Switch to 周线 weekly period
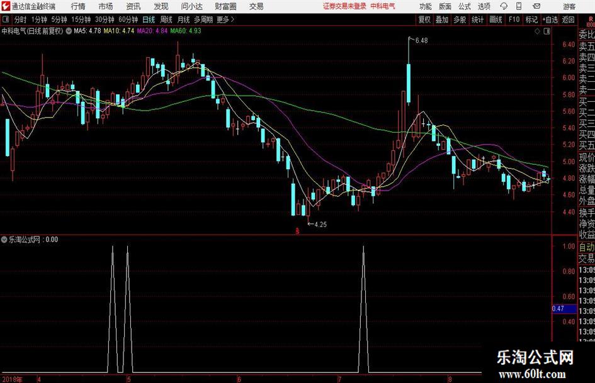 166,19
